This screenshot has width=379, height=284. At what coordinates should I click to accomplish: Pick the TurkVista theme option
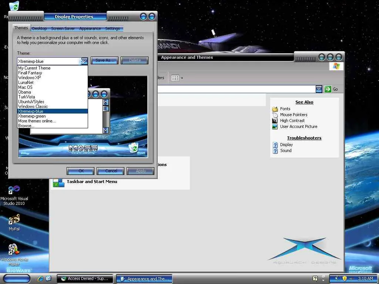coord(53,97)
